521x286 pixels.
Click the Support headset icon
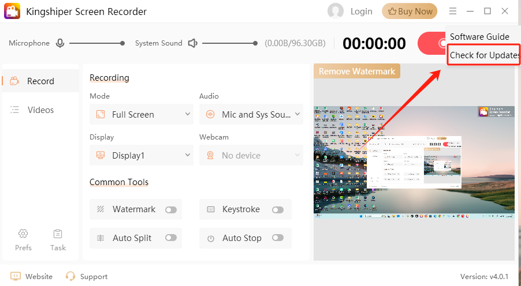coord(70,276)
